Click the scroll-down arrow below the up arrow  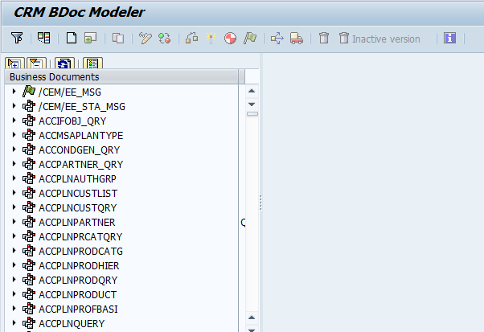pos(252,105)
